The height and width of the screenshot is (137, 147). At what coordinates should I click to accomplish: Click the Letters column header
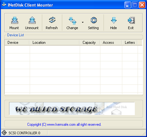coord(129,43)
